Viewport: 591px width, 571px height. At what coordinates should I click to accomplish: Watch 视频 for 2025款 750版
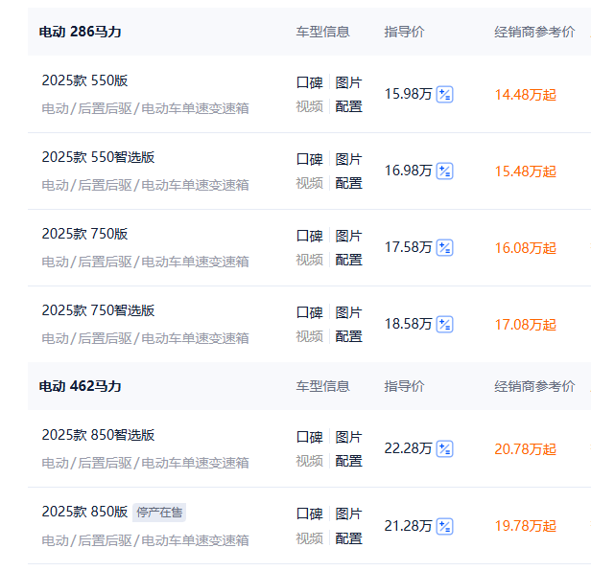coord(309,260)
